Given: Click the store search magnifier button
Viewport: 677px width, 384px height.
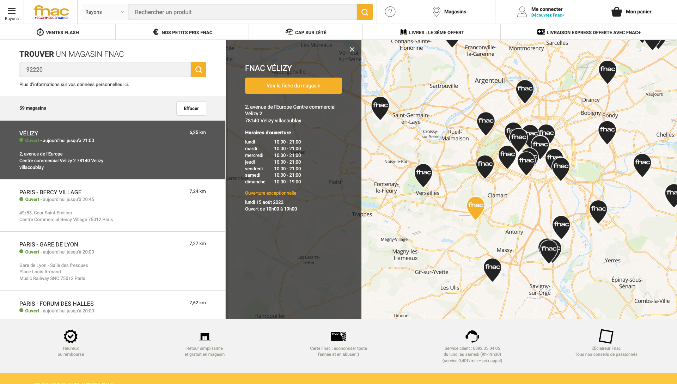Looking at the screenshot, I should coord(199,69).
